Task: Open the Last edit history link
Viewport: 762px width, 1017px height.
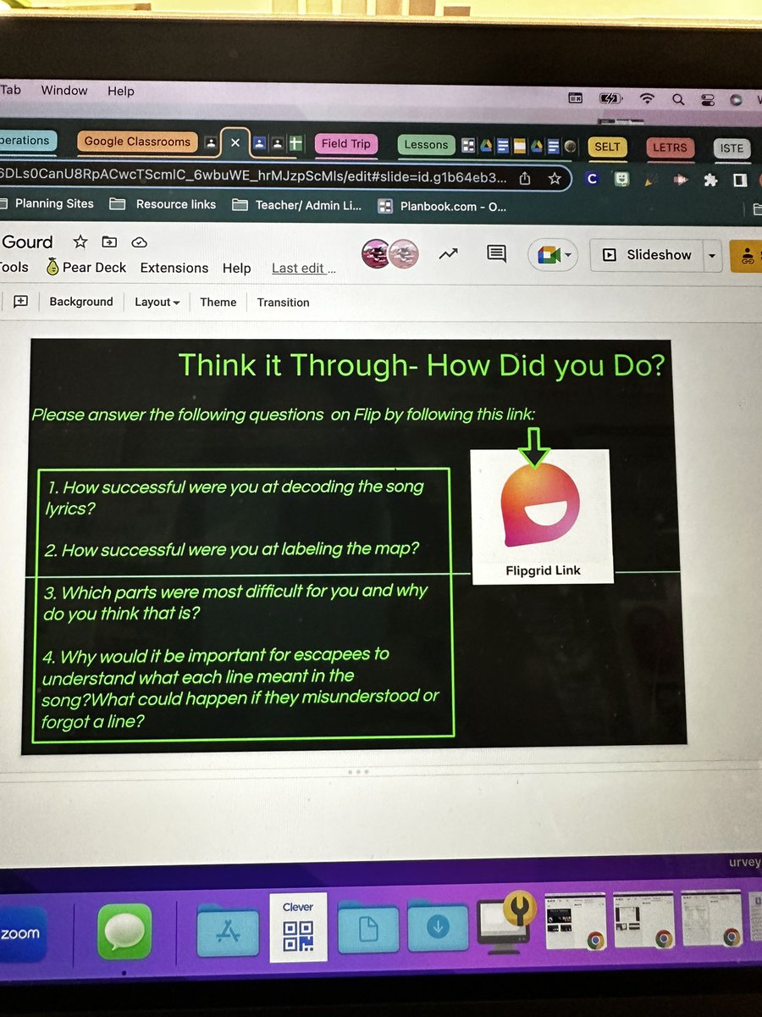Action: [x=303, y=268]
